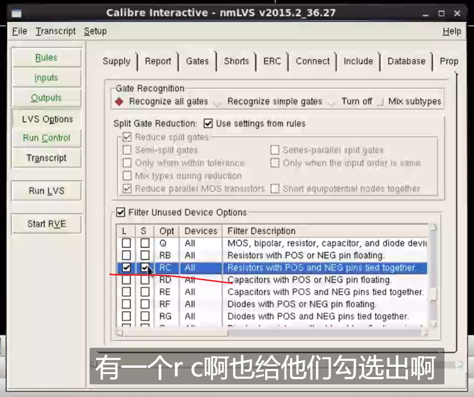
Task: Switch to the Supply tab
Action: [x=116, y=61]
